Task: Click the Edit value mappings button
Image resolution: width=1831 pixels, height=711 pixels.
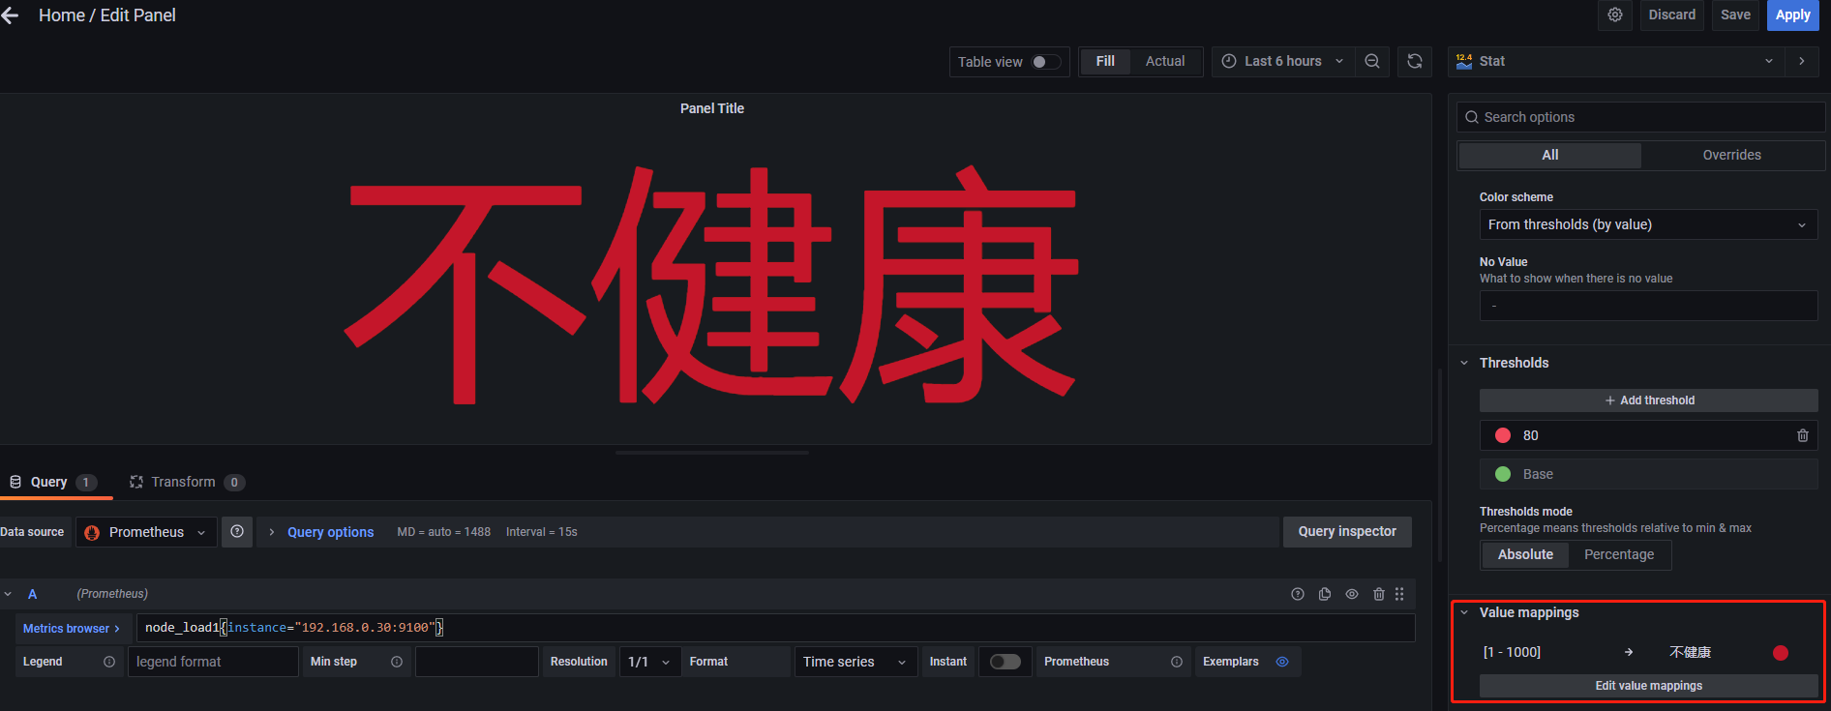Action: pyautogui.click(x=1648, y=686)
